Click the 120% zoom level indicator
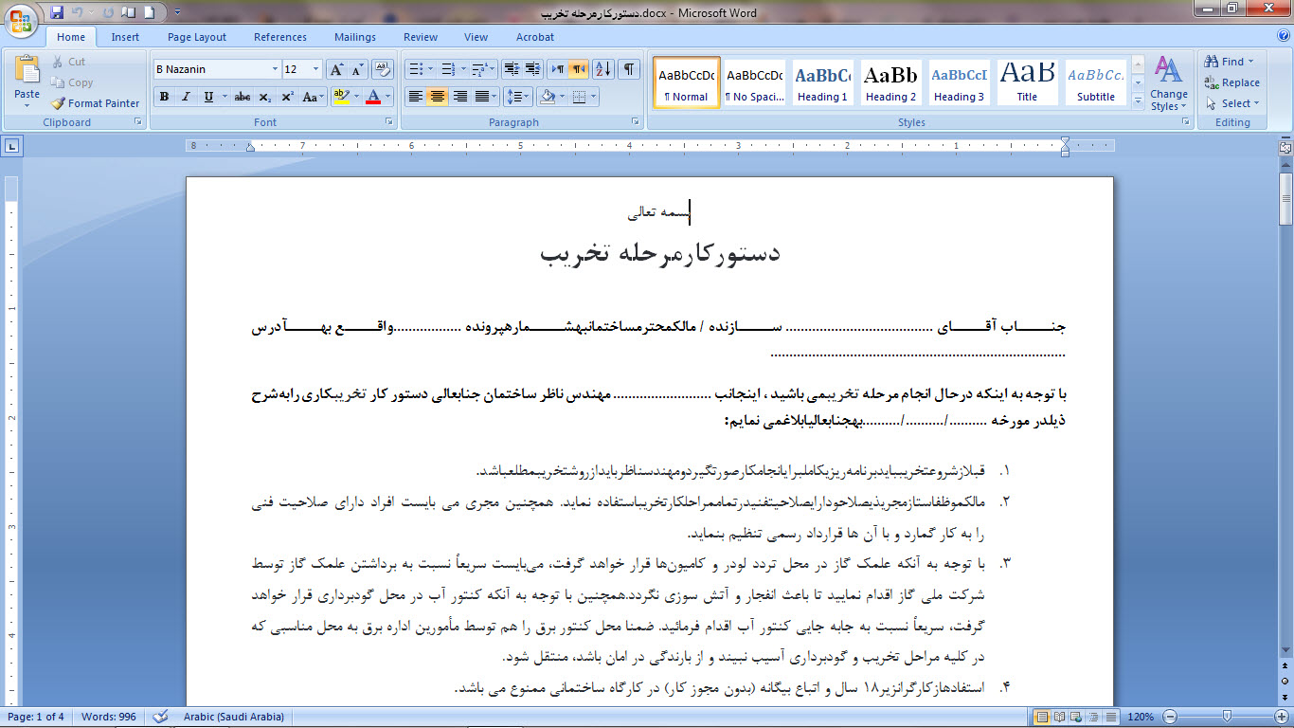 pos(1141,717)
